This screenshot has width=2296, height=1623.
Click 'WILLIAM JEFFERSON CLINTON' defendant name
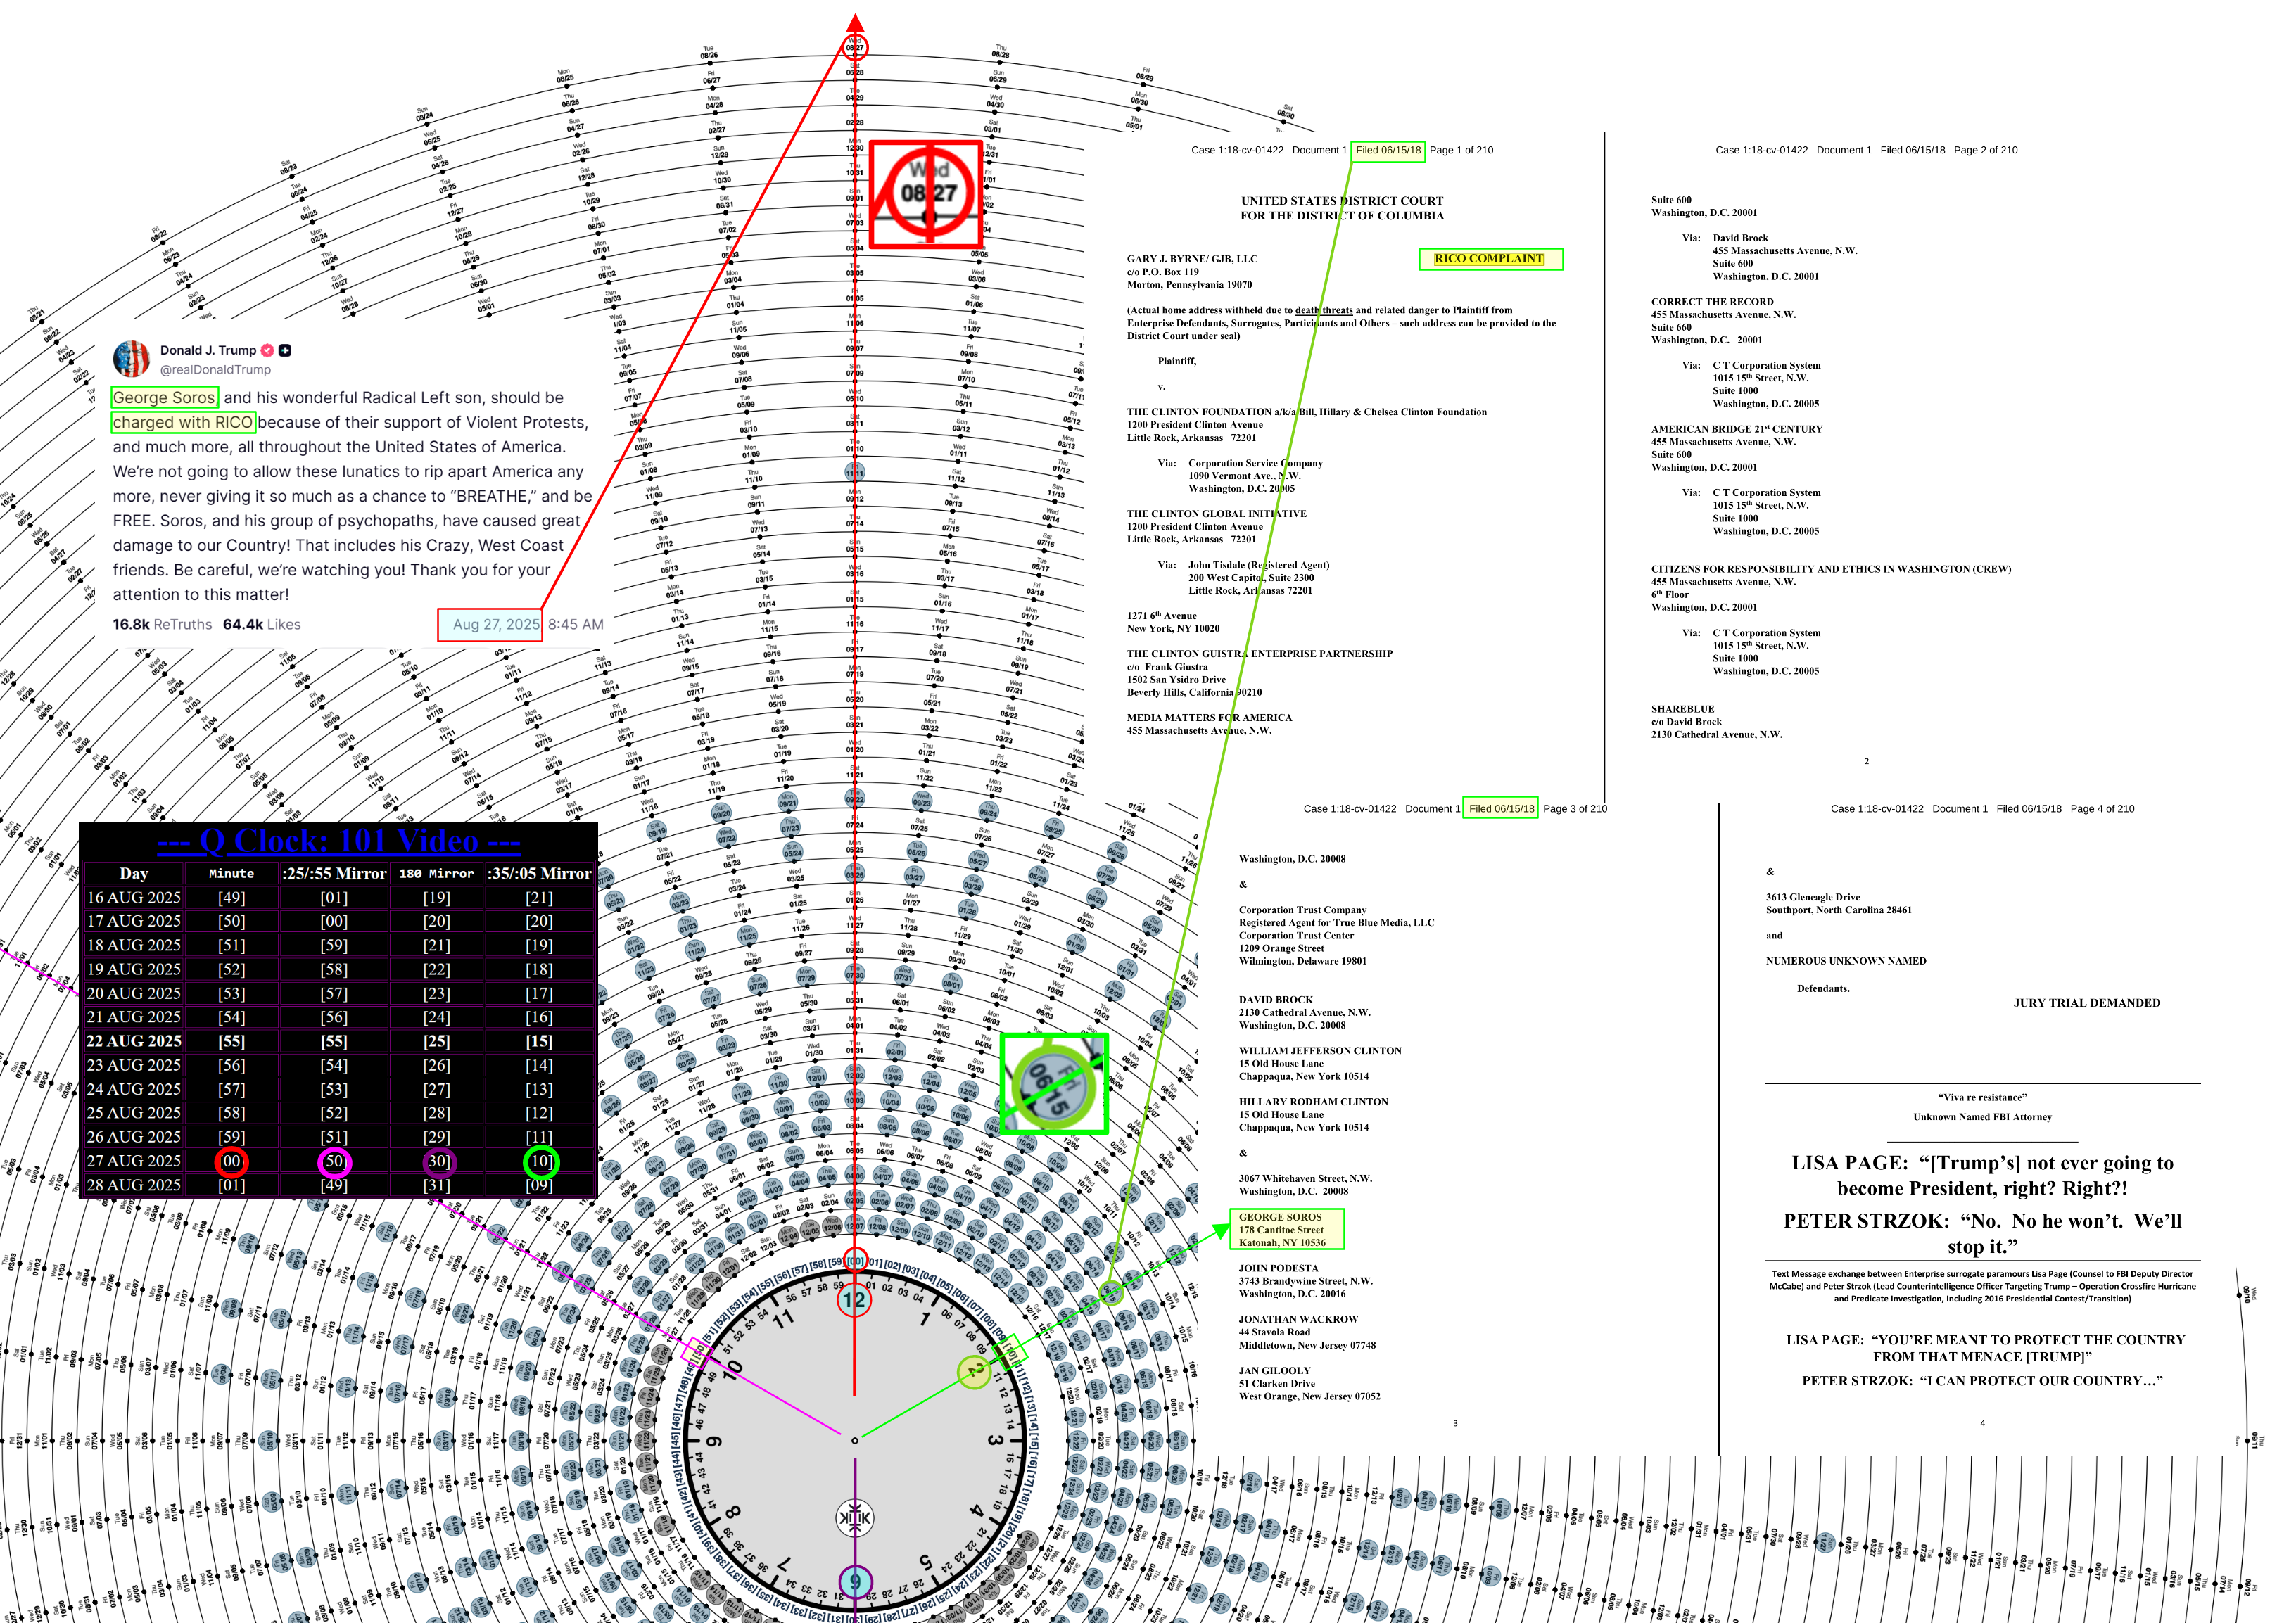1320,1051
